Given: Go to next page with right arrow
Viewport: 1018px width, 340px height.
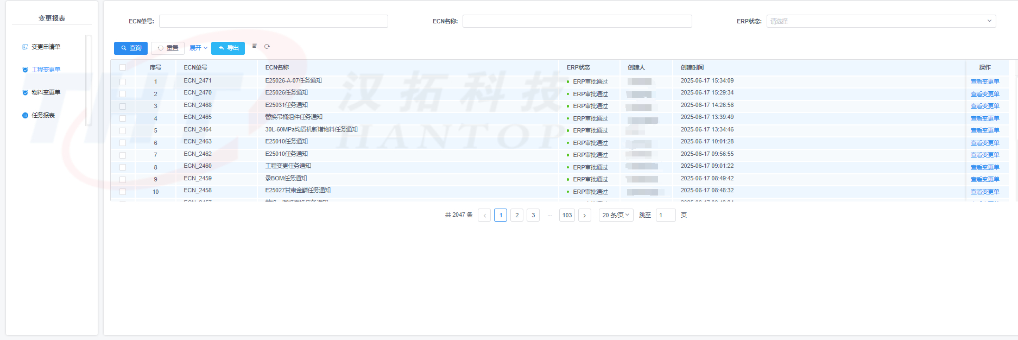Looking at the screenshot, I should [585, 215].
